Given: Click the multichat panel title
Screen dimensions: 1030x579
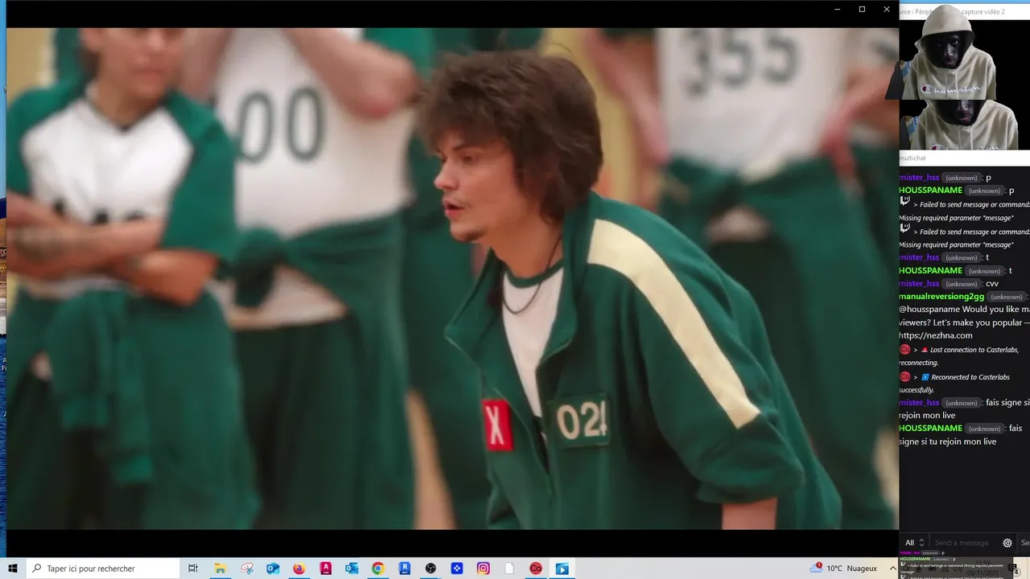Looking at the screenshot, I should click(x=913, y=158).
